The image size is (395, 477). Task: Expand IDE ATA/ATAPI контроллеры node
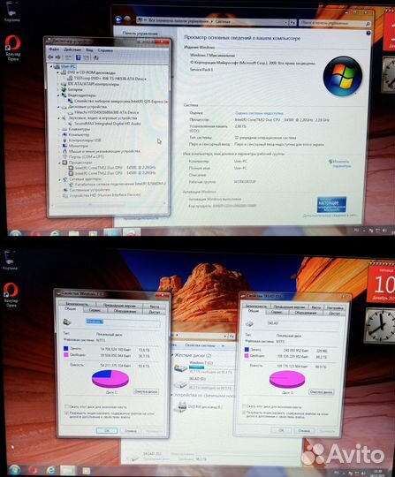58,84
